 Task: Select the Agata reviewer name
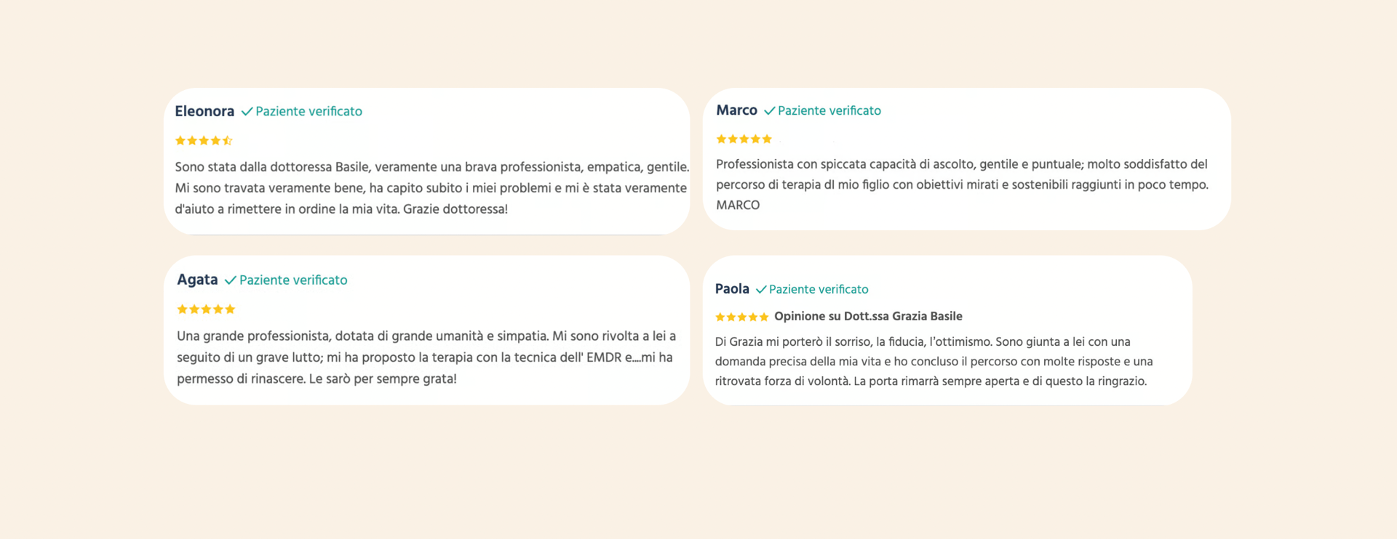(197, 280)
